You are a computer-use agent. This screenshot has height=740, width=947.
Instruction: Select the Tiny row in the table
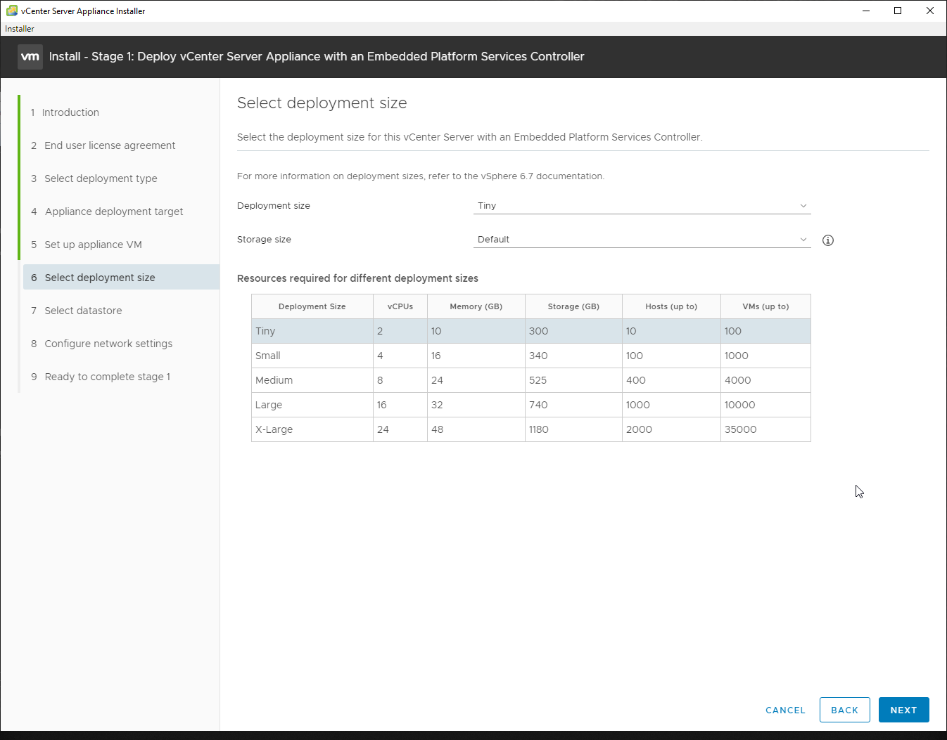point(531,331)
